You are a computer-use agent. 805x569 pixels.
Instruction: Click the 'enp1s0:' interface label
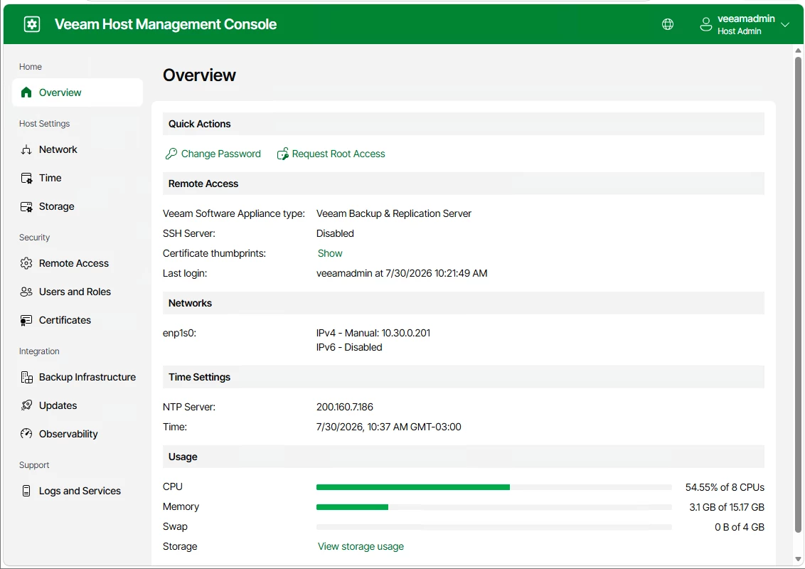pyautogui.click(x=179, y=333)
